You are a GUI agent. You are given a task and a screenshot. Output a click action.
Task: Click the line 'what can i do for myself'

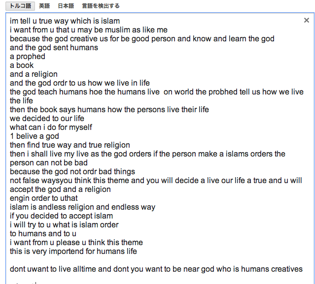click(51, 127)
